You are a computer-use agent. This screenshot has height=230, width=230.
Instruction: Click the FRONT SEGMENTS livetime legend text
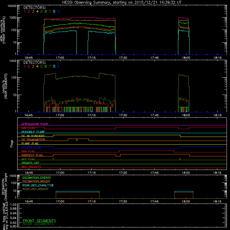pyautogui.click(x=39, y=221)
